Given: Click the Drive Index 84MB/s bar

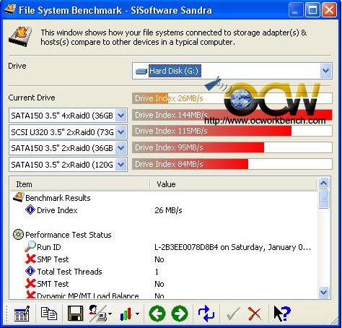Looking at the screenshot, I should [232, 164].
